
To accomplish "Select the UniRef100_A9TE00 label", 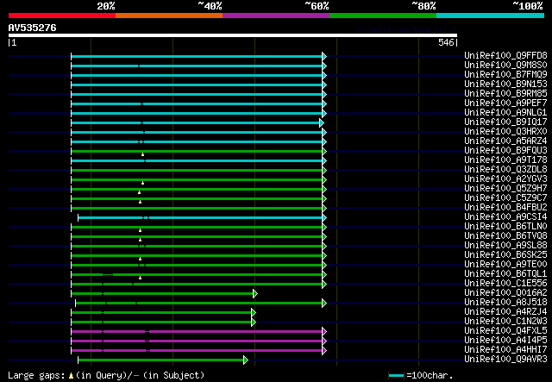I will 505,265.
